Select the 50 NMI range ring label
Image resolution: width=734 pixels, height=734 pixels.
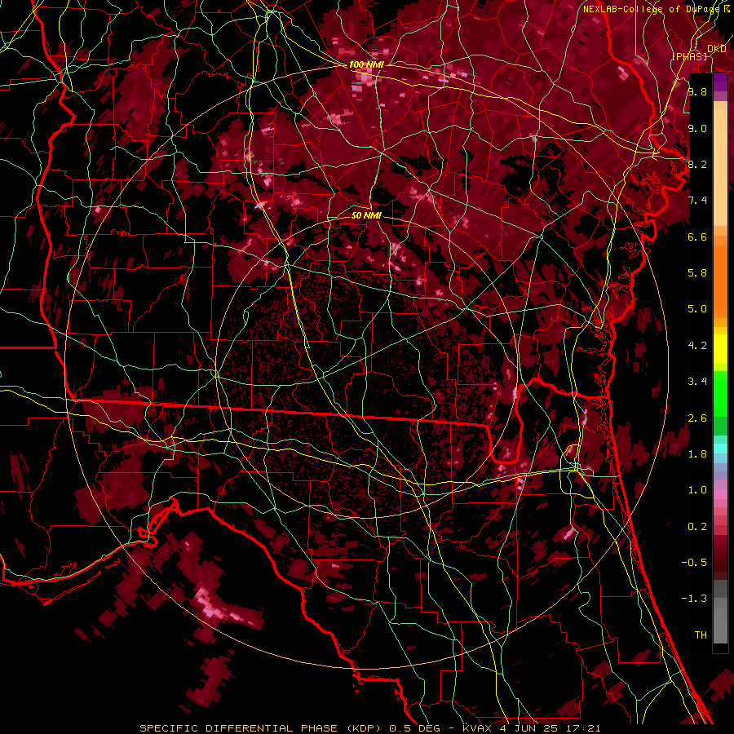coord(366,215)
